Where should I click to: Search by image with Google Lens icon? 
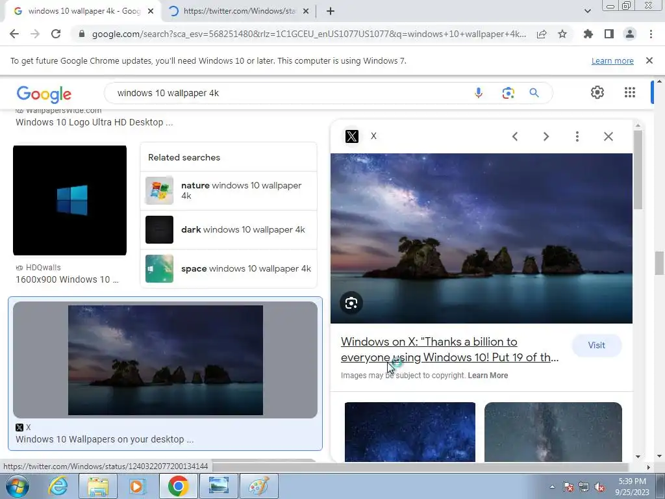tap(508, 93)
